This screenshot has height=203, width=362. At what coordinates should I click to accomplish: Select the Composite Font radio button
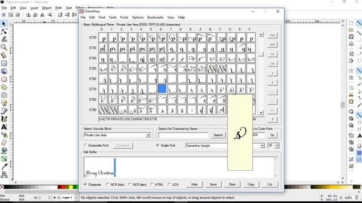click(x=85, y=145)
